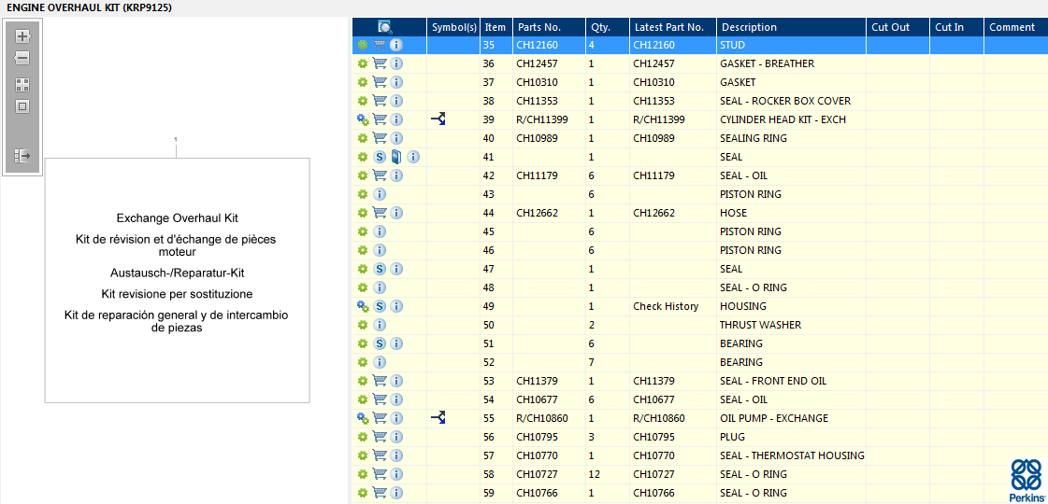
Task: Open info for item 43 piston ring
Action: pos(380,194)
